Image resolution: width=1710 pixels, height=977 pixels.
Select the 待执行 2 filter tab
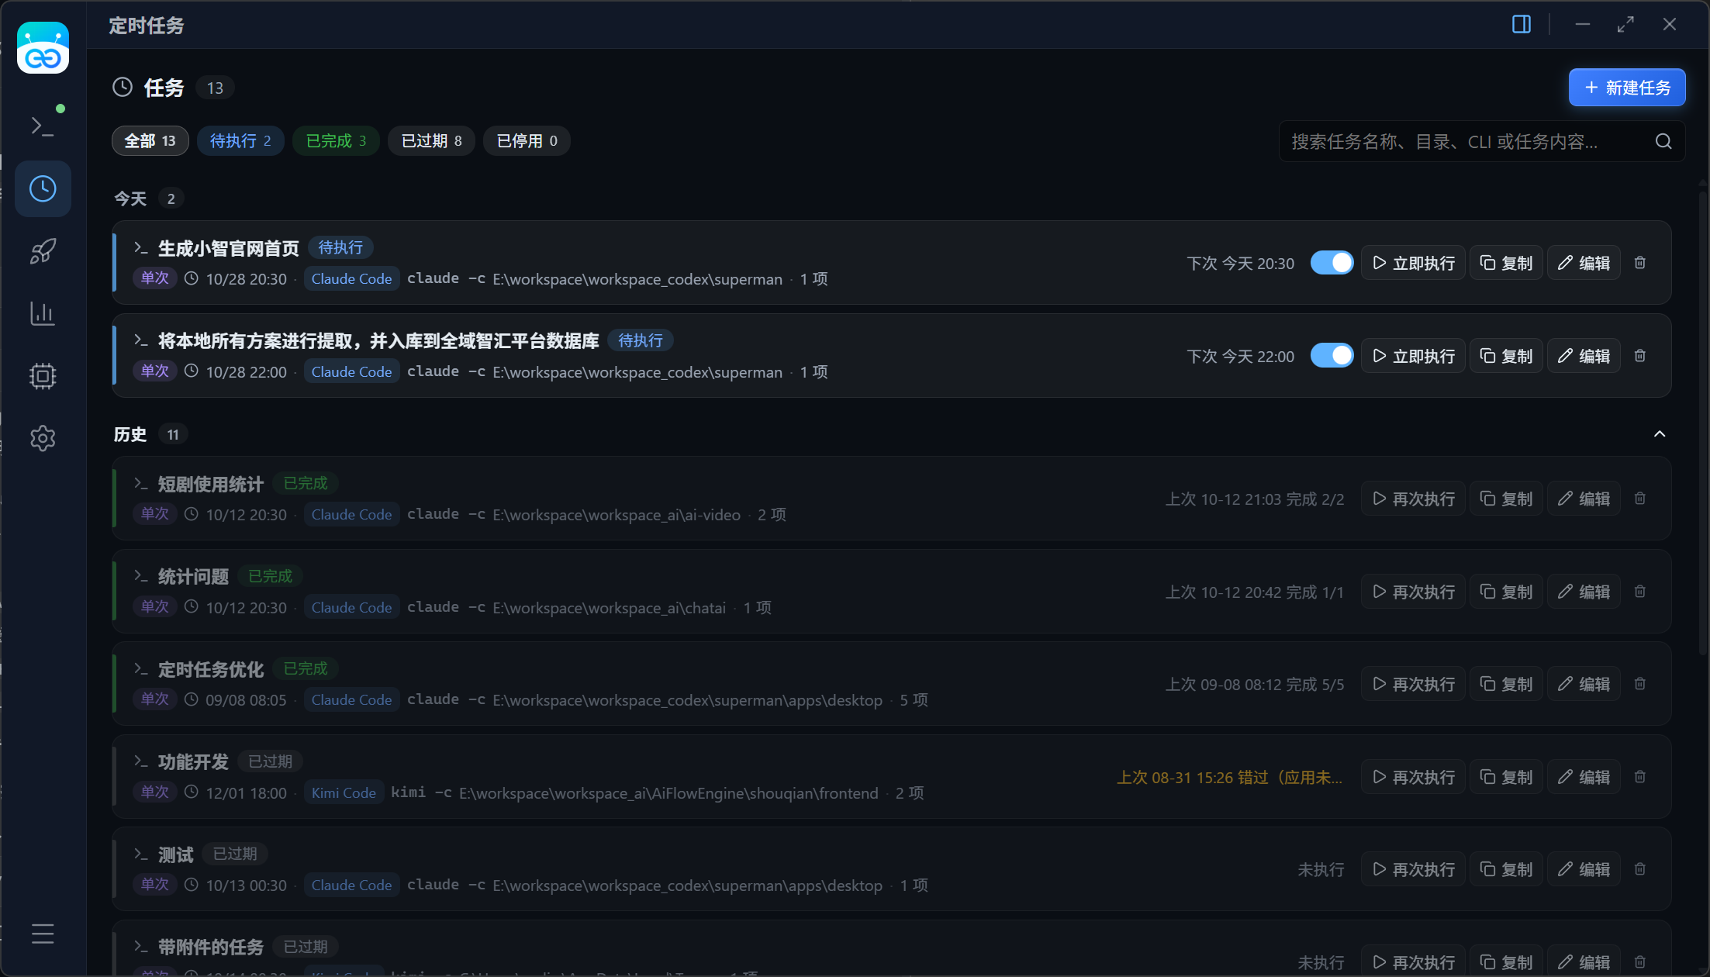point(240,141)
